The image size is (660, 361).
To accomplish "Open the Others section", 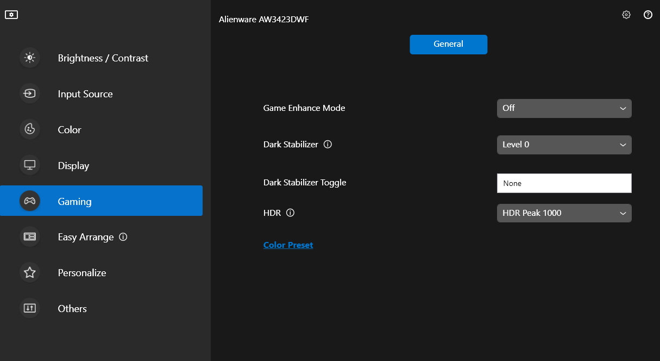I will [x=101, y=308].
